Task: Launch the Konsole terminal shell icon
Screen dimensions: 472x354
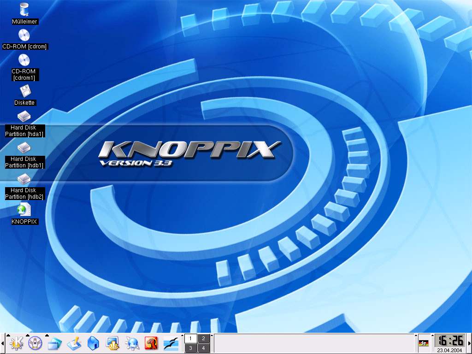Action: click(112, 343)
